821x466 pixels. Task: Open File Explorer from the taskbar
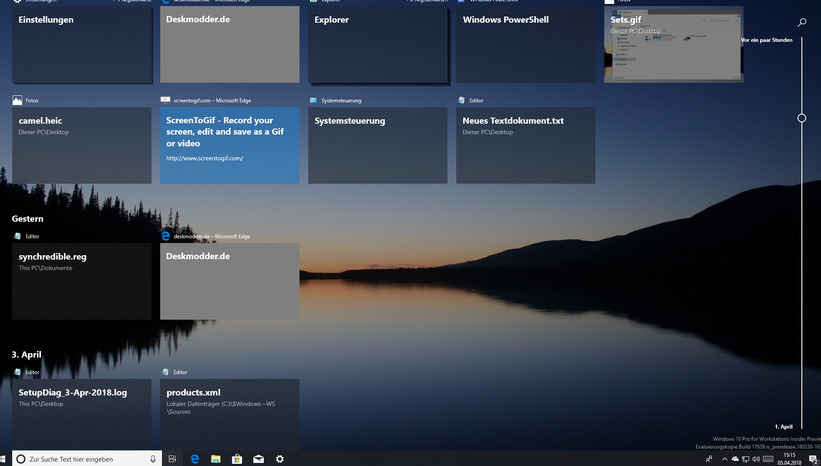216,459
